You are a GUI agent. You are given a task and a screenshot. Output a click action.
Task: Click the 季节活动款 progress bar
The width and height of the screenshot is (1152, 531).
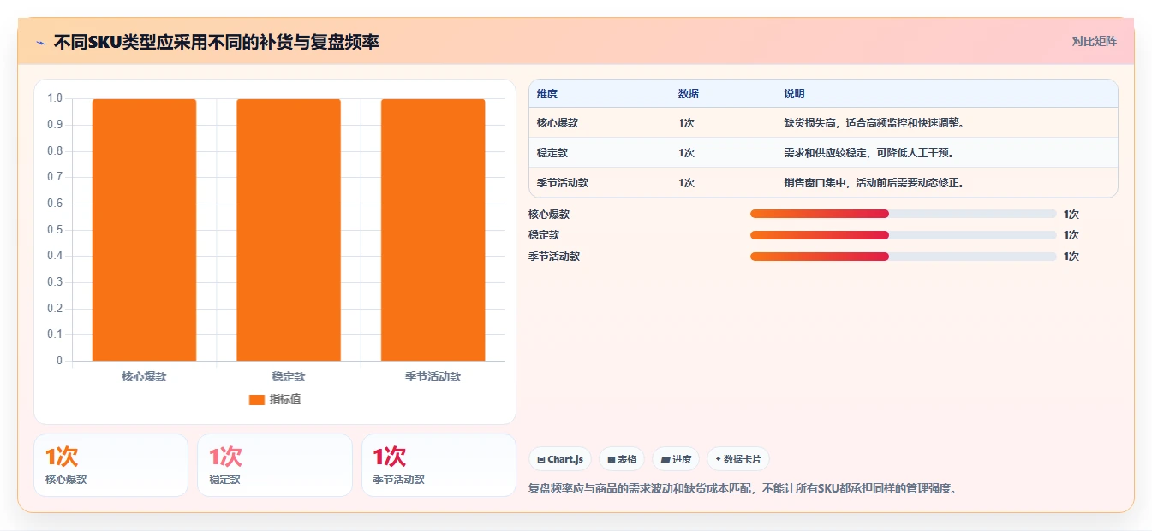pos(903,257)
